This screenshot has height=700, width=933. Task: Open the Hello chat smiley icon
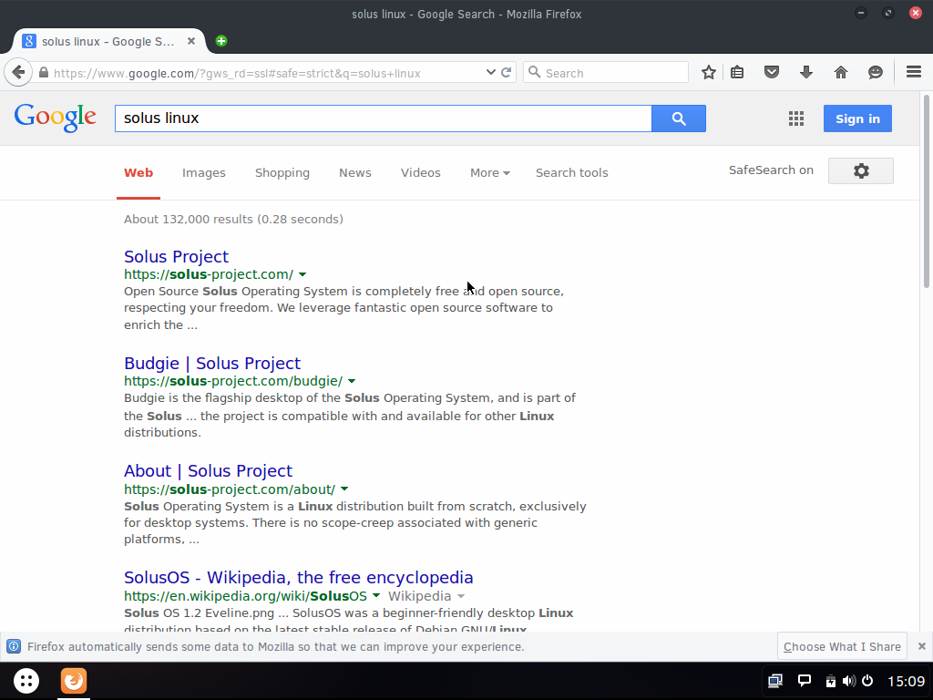[876, 73]
